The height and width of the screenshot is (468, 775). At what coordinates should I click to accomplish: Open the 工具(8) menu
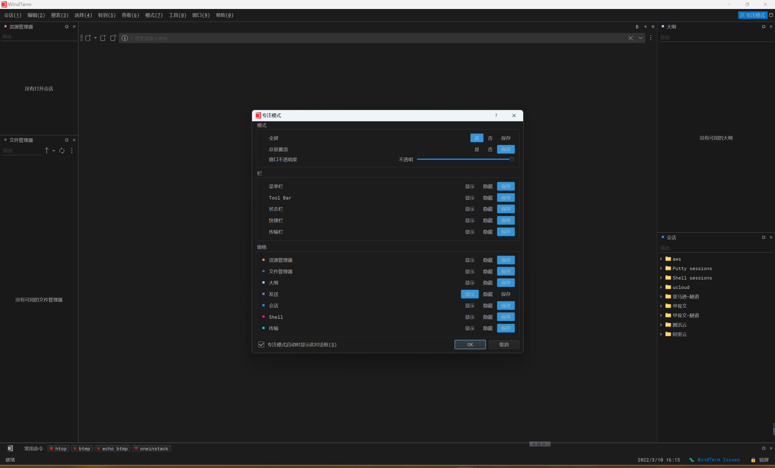pyautogui.click(x=177, y=15)
